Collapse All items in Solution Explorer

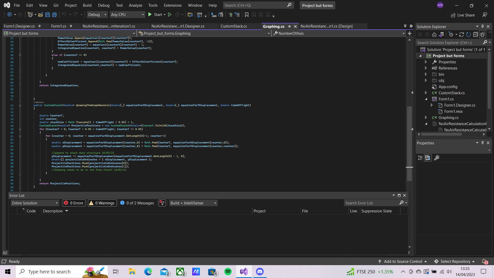(476, 34)
